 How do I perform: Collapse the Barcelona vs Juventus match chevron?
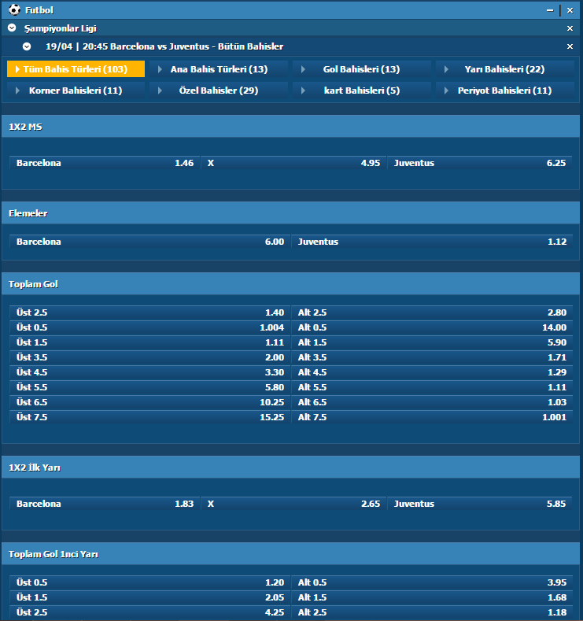click(27, 46)
